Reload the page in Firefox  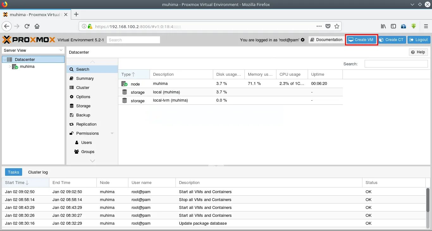27,26
